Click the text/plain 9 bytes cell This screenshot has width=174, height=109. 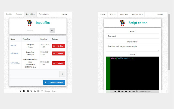pos(30,46)
